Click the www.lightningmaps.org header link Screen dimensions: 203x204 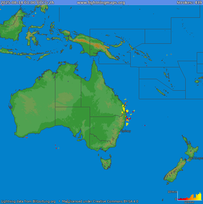click(x=101, y=3)
